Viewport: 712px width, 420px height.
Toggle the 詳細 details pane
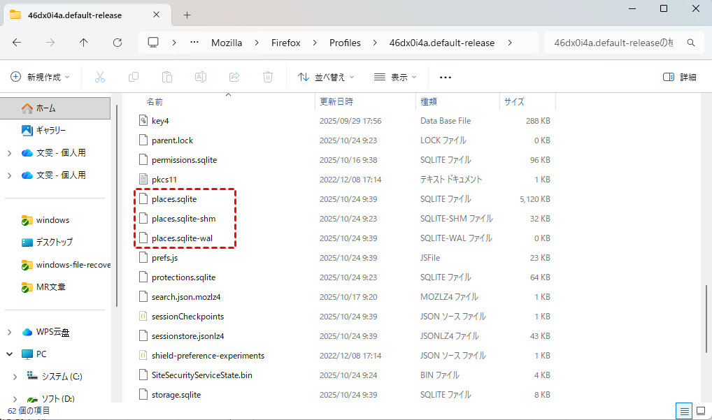(679, 77)
